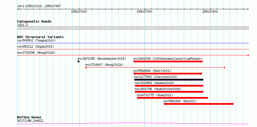Open the nsv4732775 (Quan2021) label

point(155,95)
